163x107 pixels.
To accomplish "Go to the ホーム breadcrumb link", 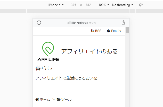I will [x=43, y=99].
